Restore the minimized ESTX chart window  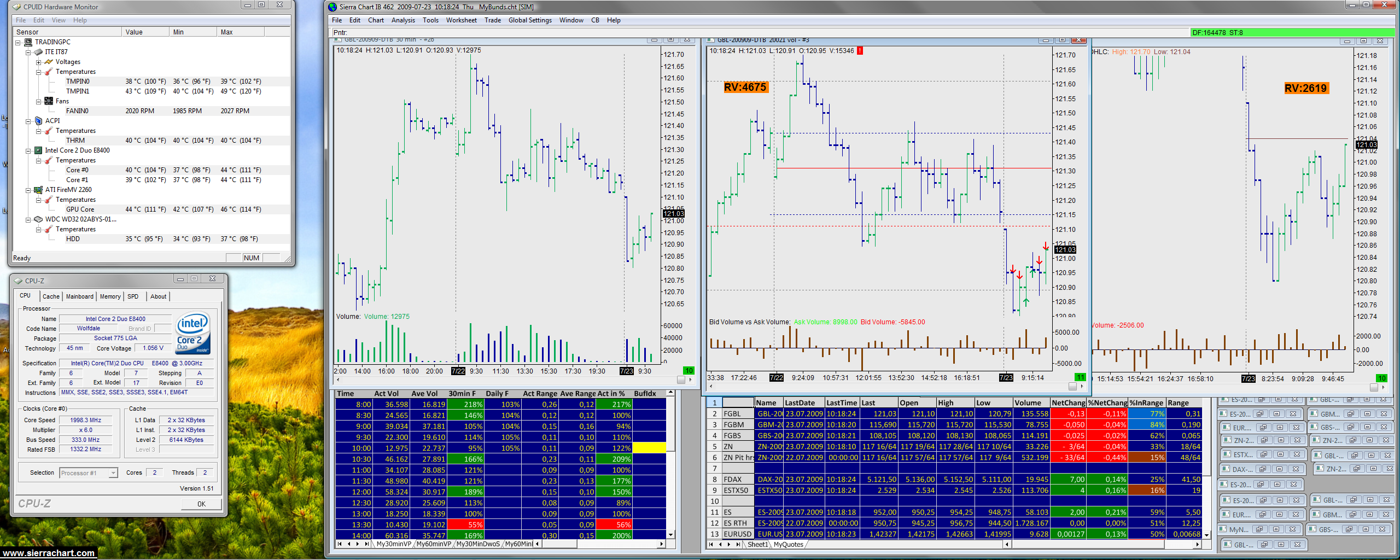point(1264,454)
